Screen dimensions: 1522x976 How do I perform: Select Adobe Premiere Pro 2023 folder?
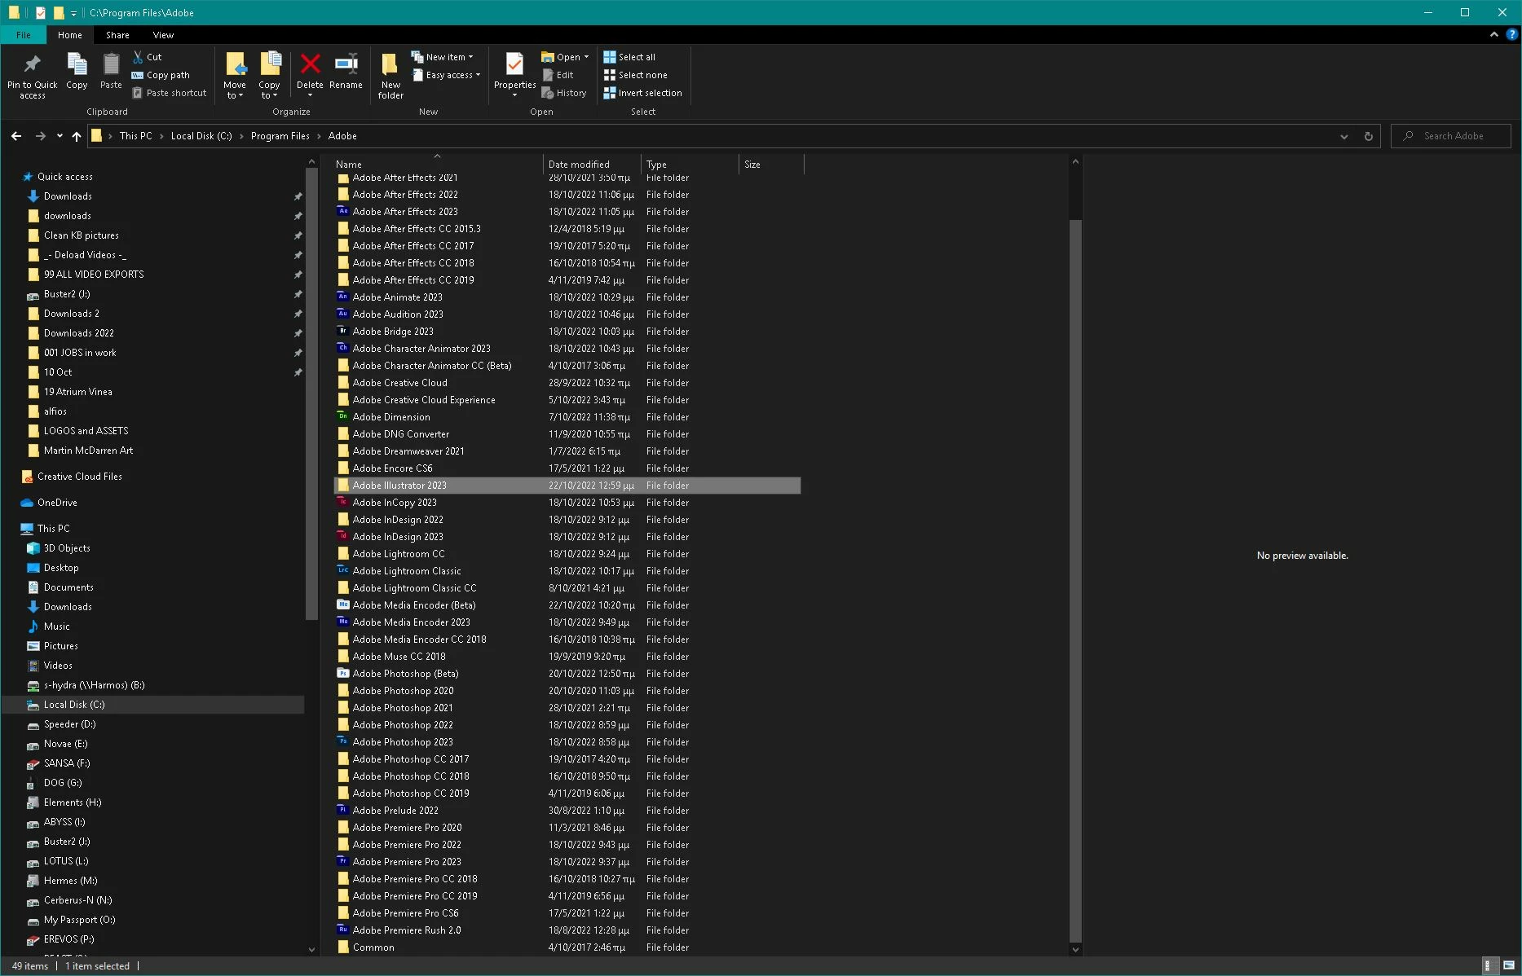tap(567, 862)
